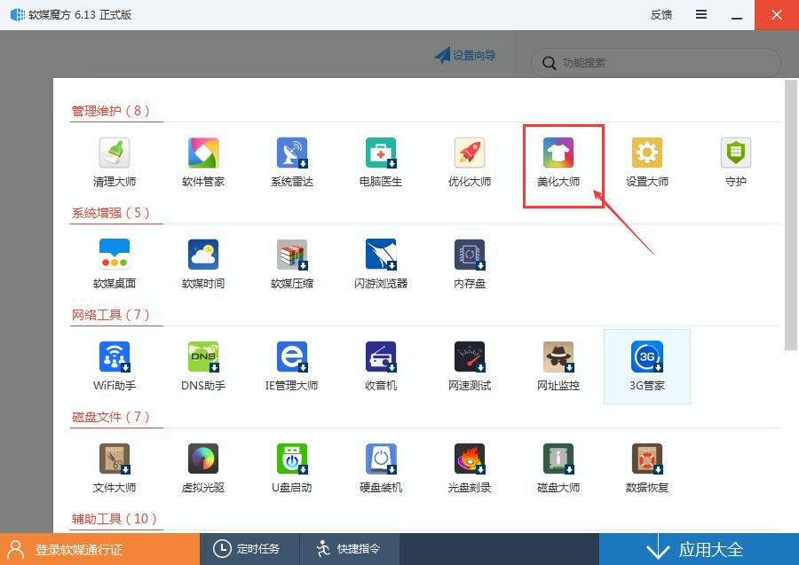Select 磁盘文件 (7) category heading
799x565 pixels.
click(x=111, y=416)
